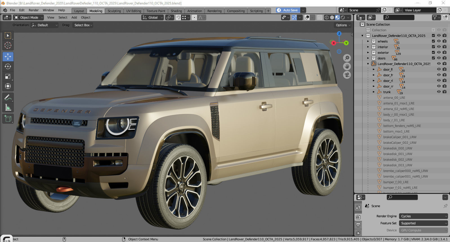
Task: Open the Feature Set Supported dropdown
Action: (x=423, y=223)
